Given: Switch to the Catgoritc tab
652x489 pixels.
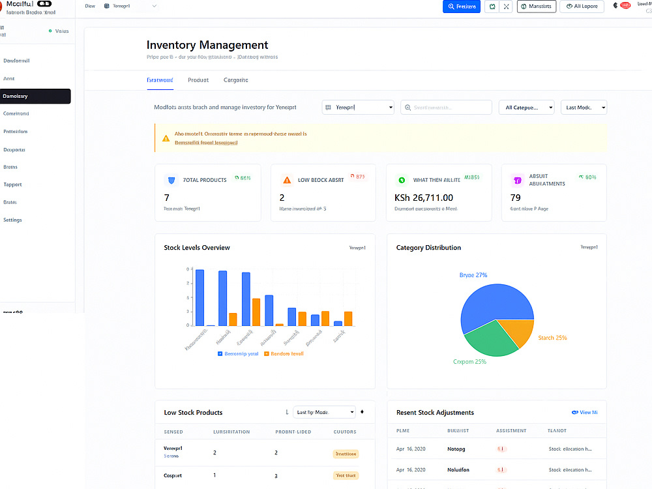Looking at the screenshot, I should [x=236, y=80].
